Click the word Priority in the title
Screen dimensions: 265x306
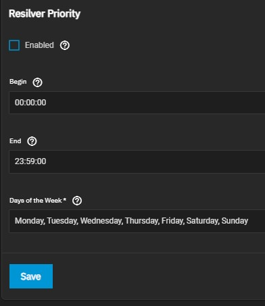[x=64, y=14]
